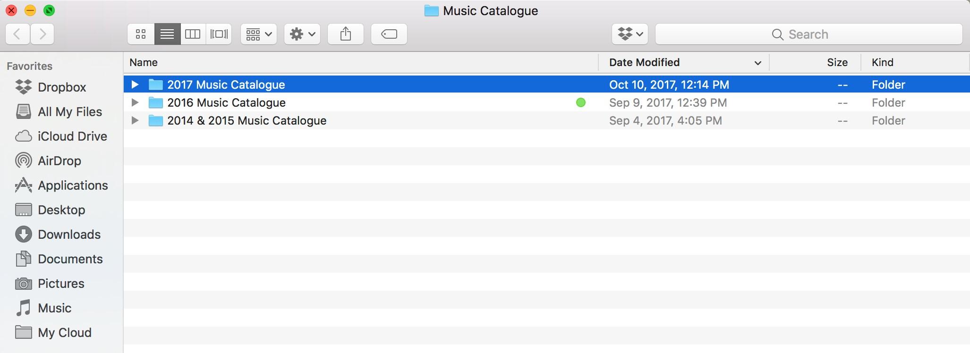Click the date Sep 9, 2017, 12:39 PM
Image resolution: width=970 pixels, height=353 pixels.
tap(668, 102)
